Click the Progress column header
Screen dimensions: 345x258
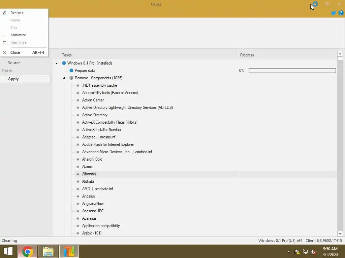[287, 55]
